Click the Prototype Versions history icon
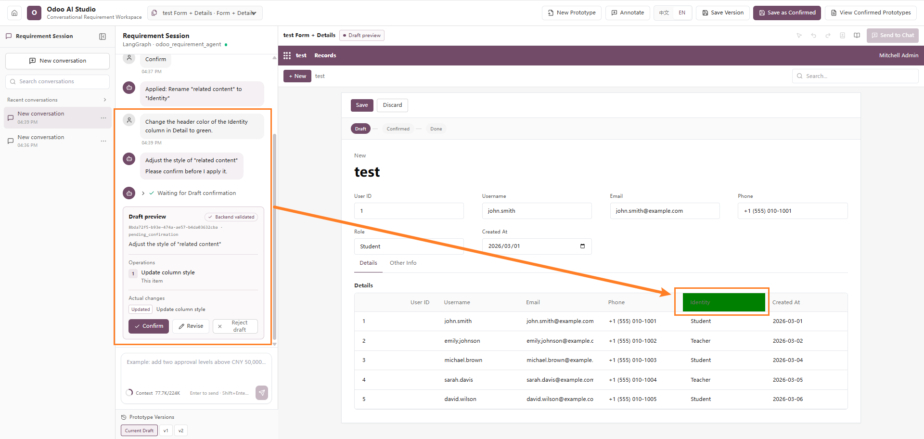 (124, 417)
